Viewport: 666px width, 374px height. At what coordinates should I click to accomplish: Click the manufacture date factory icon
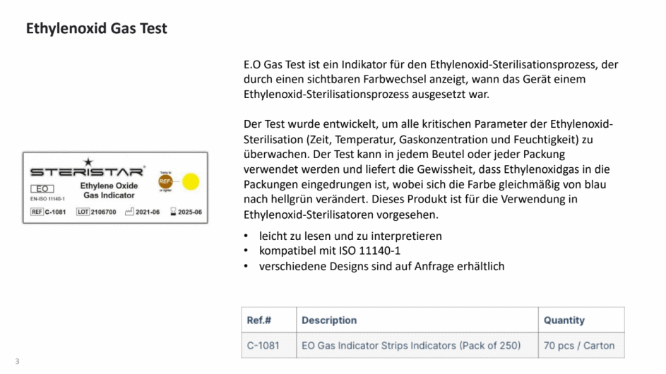pyautogui.click(x=129, y=212)
